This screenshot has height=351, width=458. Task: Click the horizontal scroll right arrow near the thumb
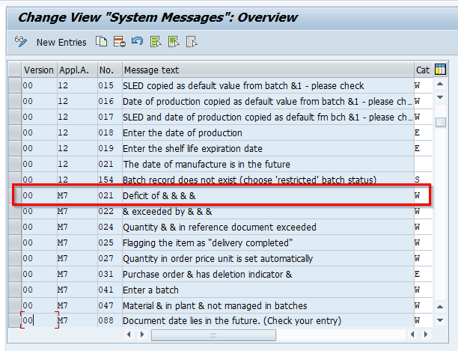(x=142, y=335)
